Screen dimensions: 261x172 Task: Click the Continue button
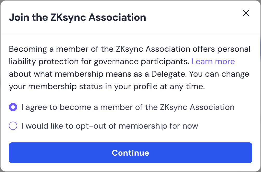[130, 153]
